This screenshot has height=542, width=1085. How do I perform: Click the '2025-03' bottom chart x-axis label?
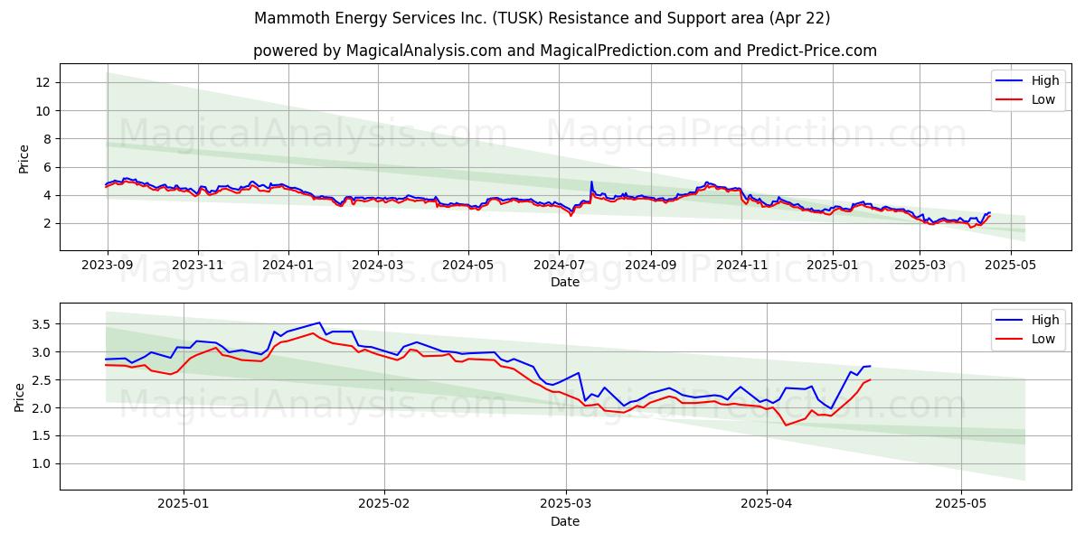[x=566, y=505]
